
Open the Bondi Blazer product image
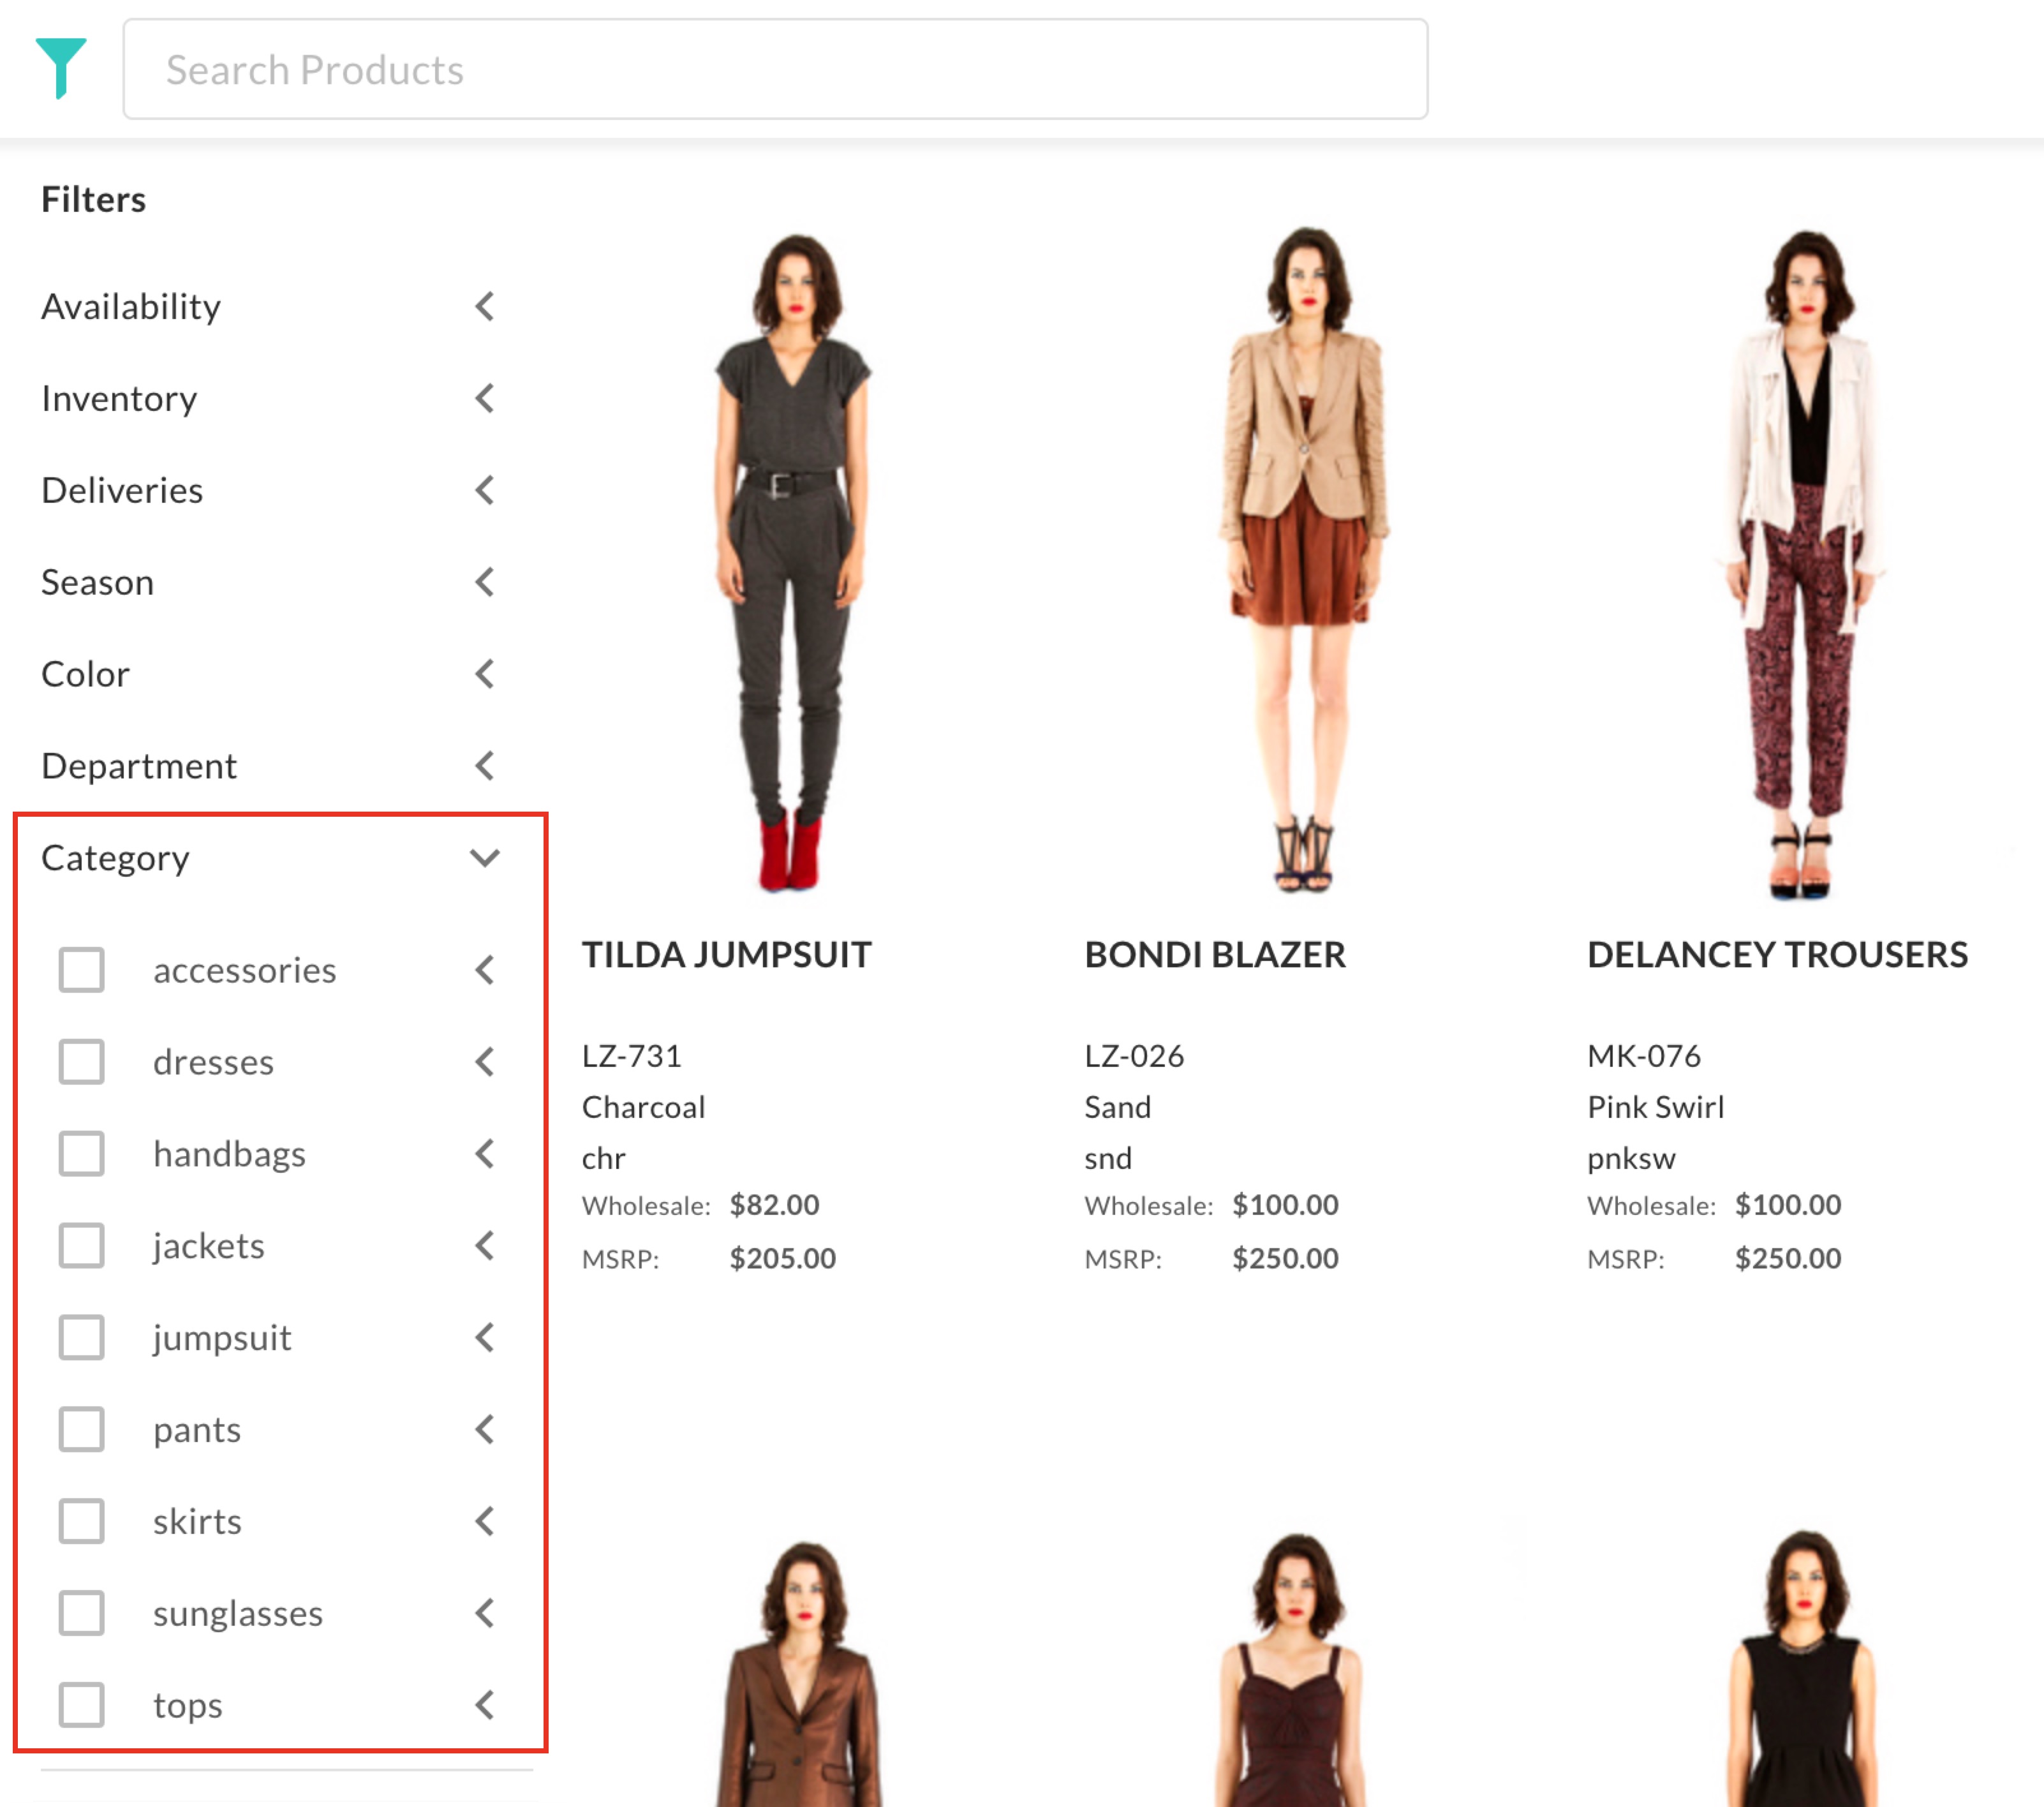point(1304,560)
